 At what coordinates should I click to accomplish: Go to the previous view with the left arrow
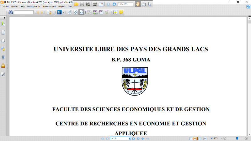point(143,138)
